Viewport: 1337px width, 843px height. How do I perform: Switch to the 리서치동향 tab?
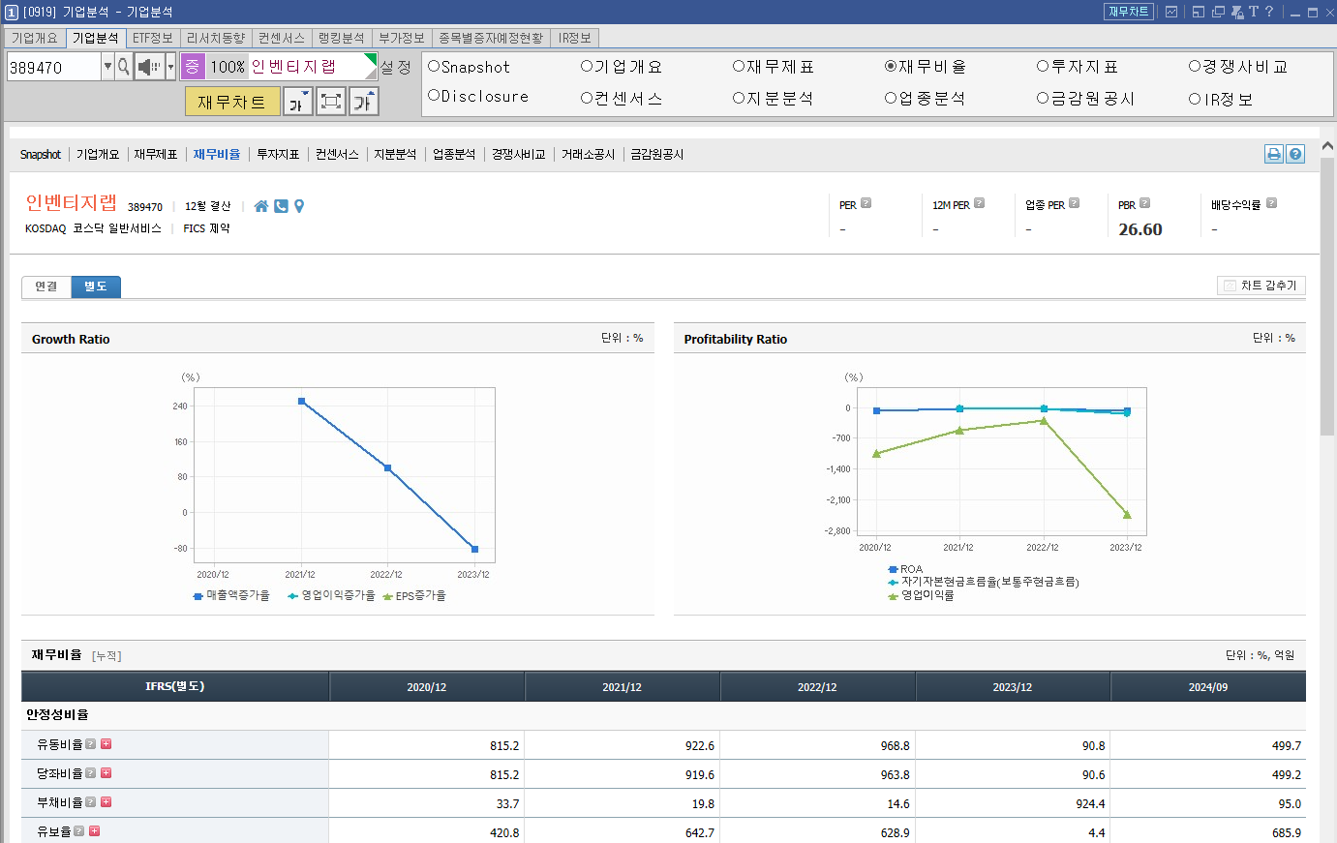[216, 38]
